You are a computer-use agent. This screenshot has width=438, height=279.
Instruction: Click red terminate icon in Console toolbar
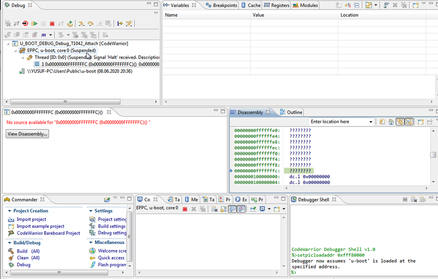185,209
